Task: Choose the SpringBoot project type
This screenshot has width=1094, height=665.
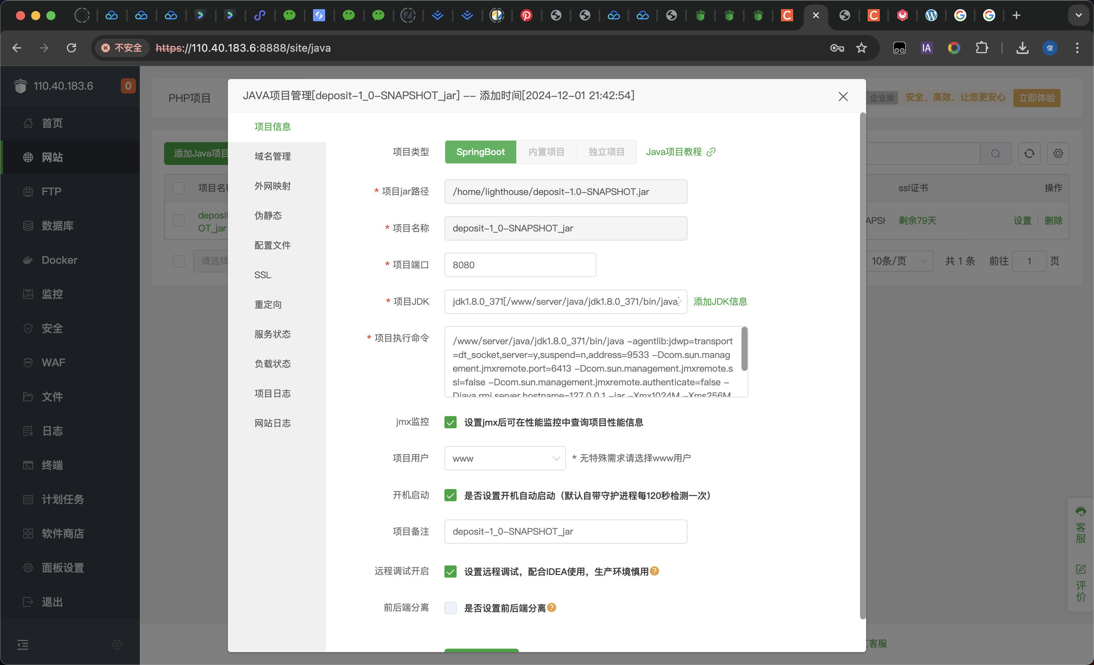Action: click(481, 152)
